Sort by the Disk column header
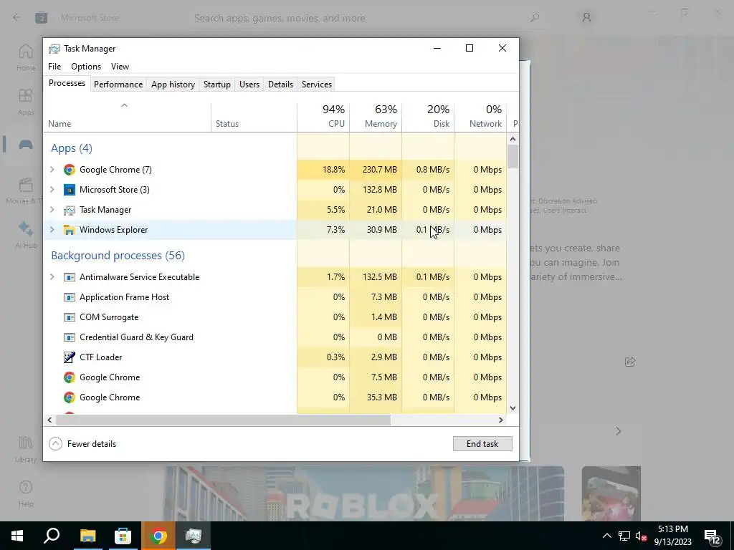 point(429,117)
